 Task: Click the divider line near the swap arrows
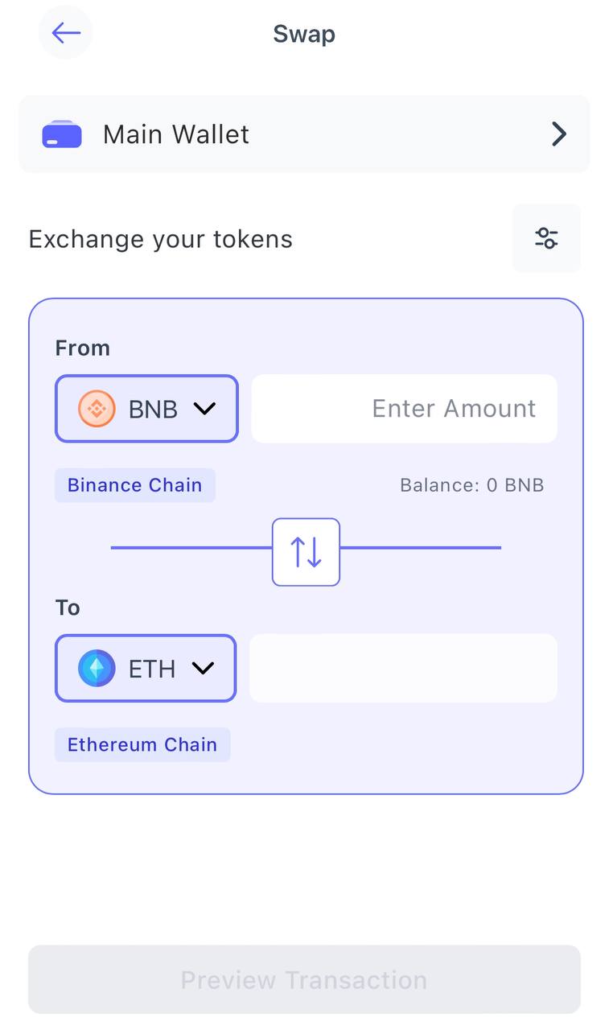[193, 547]
